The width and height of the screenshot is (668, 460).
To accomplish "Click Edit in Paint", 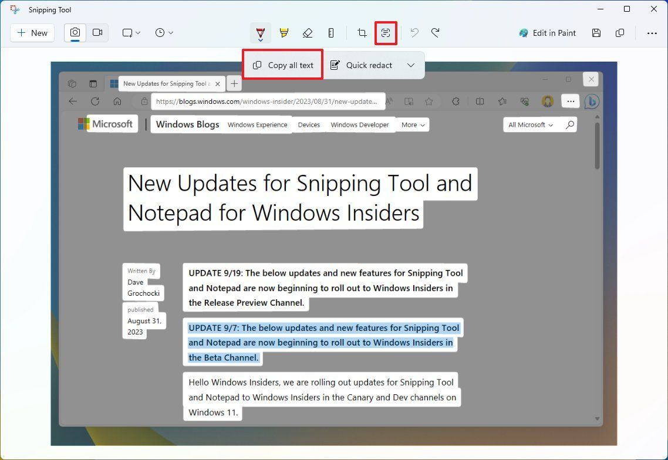I will (x=547, y=33).
